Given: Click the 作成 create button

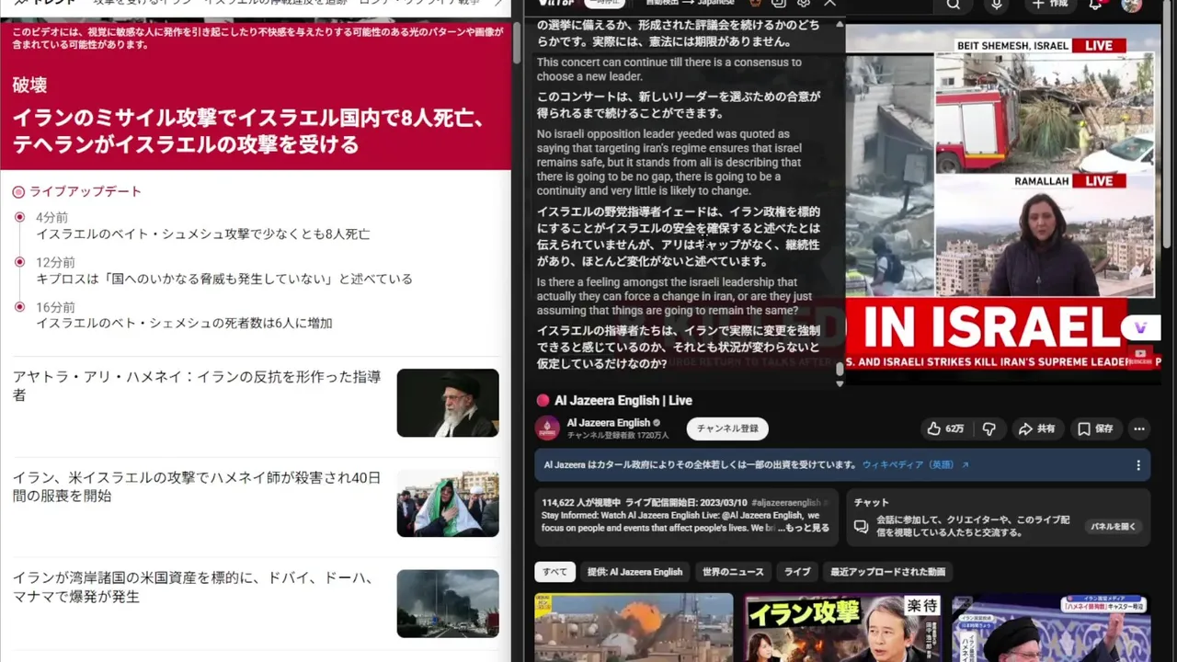Looking at the screenshot, I should coord(1050,5).
